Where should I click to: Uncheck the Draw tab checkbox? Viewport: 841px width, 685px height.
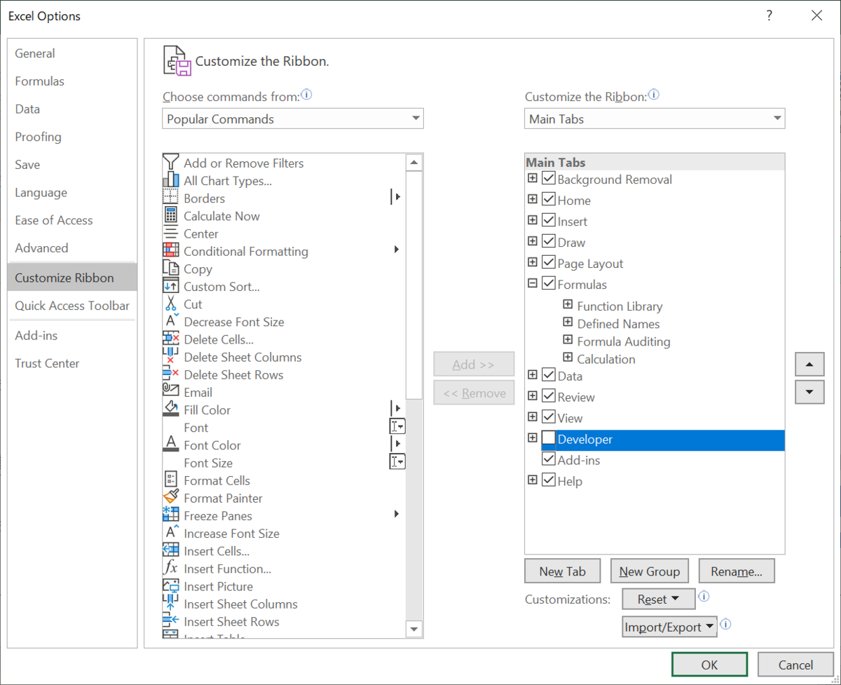[549, 242]
